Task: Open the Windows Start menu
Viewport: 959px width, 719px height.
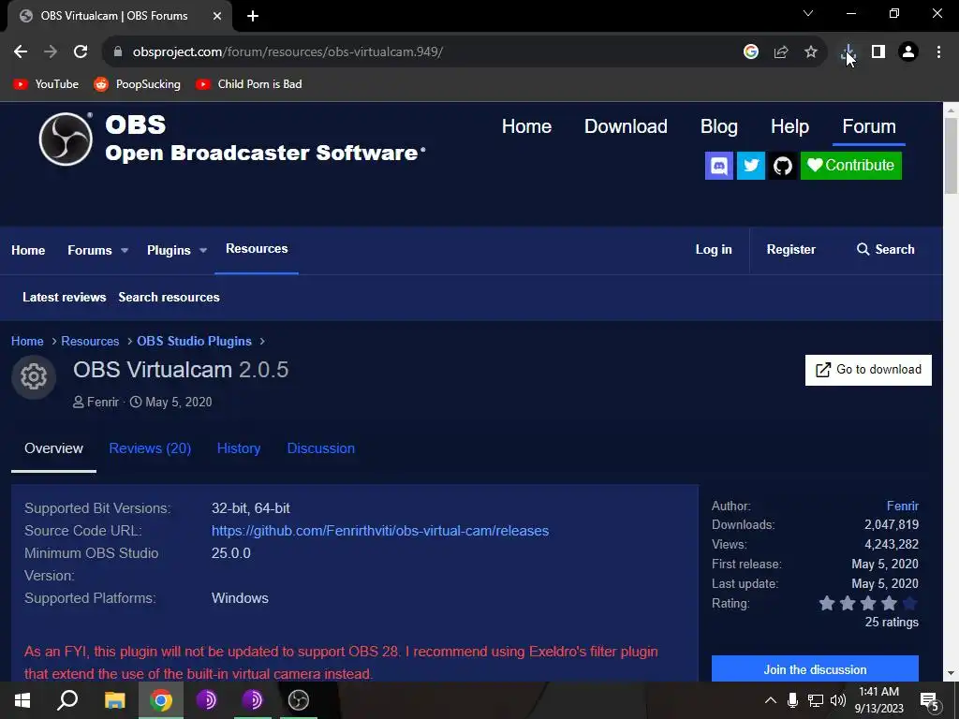Action: click(22, 700)
